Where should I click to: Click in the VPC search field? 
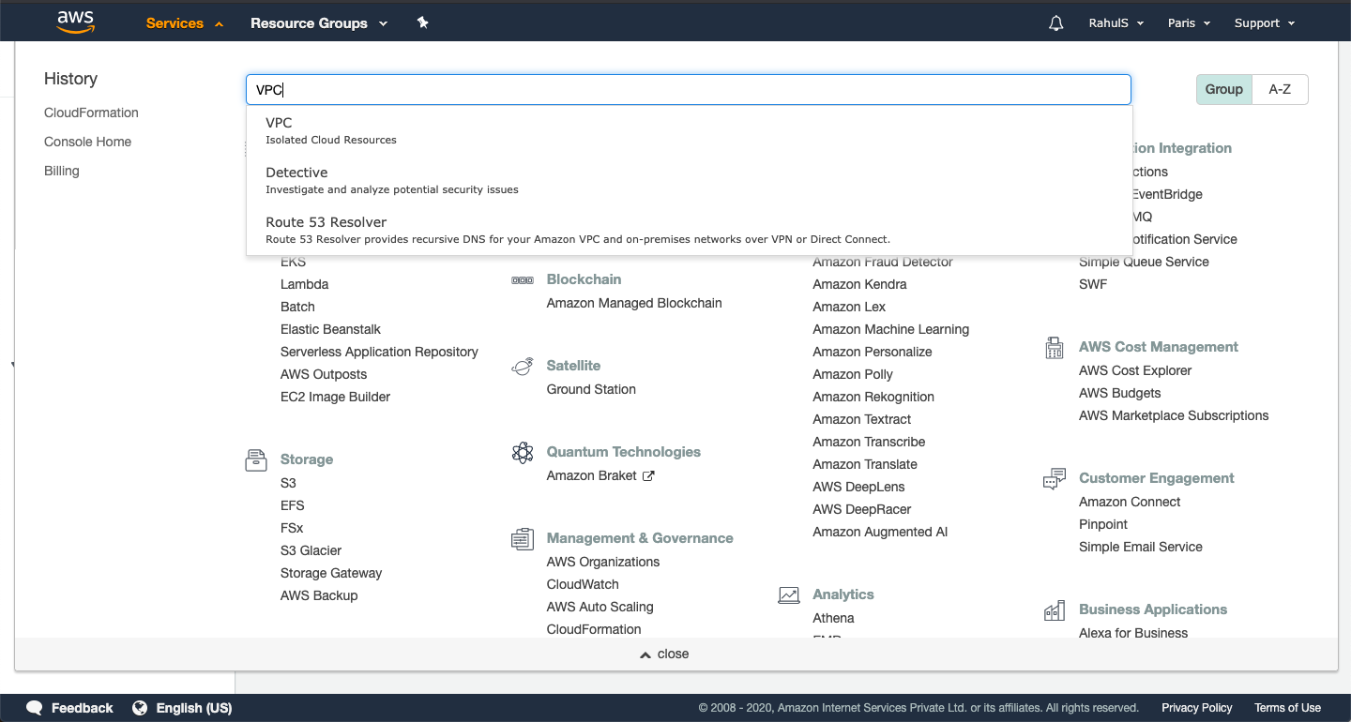(688, 90)
